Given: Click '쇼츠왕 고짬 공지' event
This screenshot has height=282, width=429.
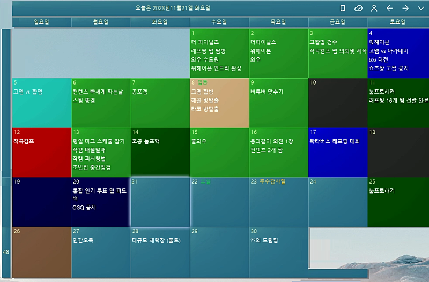Looking at the screenshot, I should (x=388, y=68).
